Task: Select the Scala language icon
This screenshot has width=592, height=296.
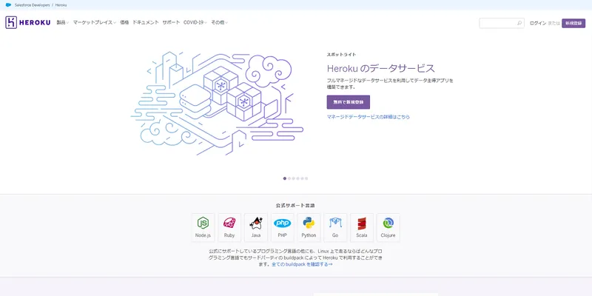Action: pyautogui.click(x=362, y=227)
